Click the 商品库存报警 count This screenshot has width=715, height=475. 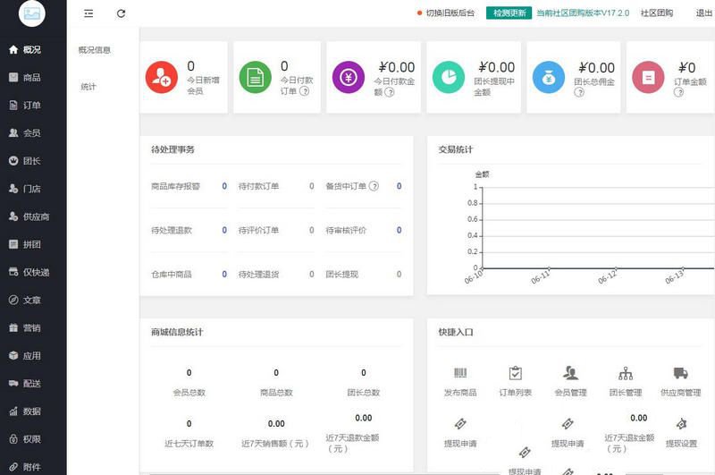coord(224,186)
